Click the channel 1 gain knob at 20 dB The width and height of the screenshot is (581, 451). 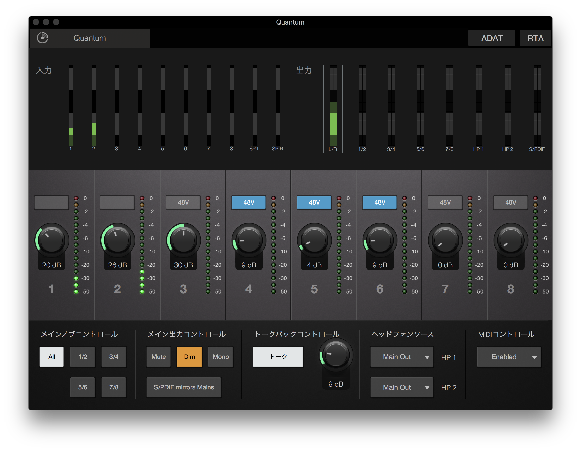pos(52,240)
